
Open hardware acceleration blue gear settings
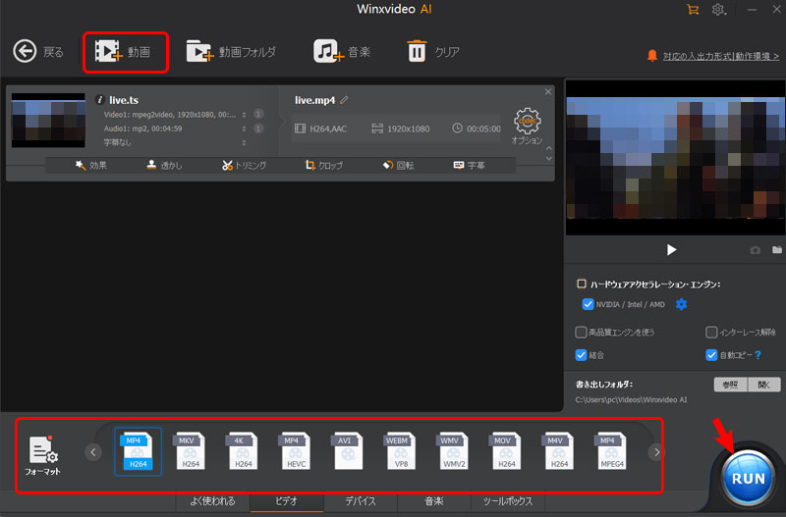pos(681,304)
